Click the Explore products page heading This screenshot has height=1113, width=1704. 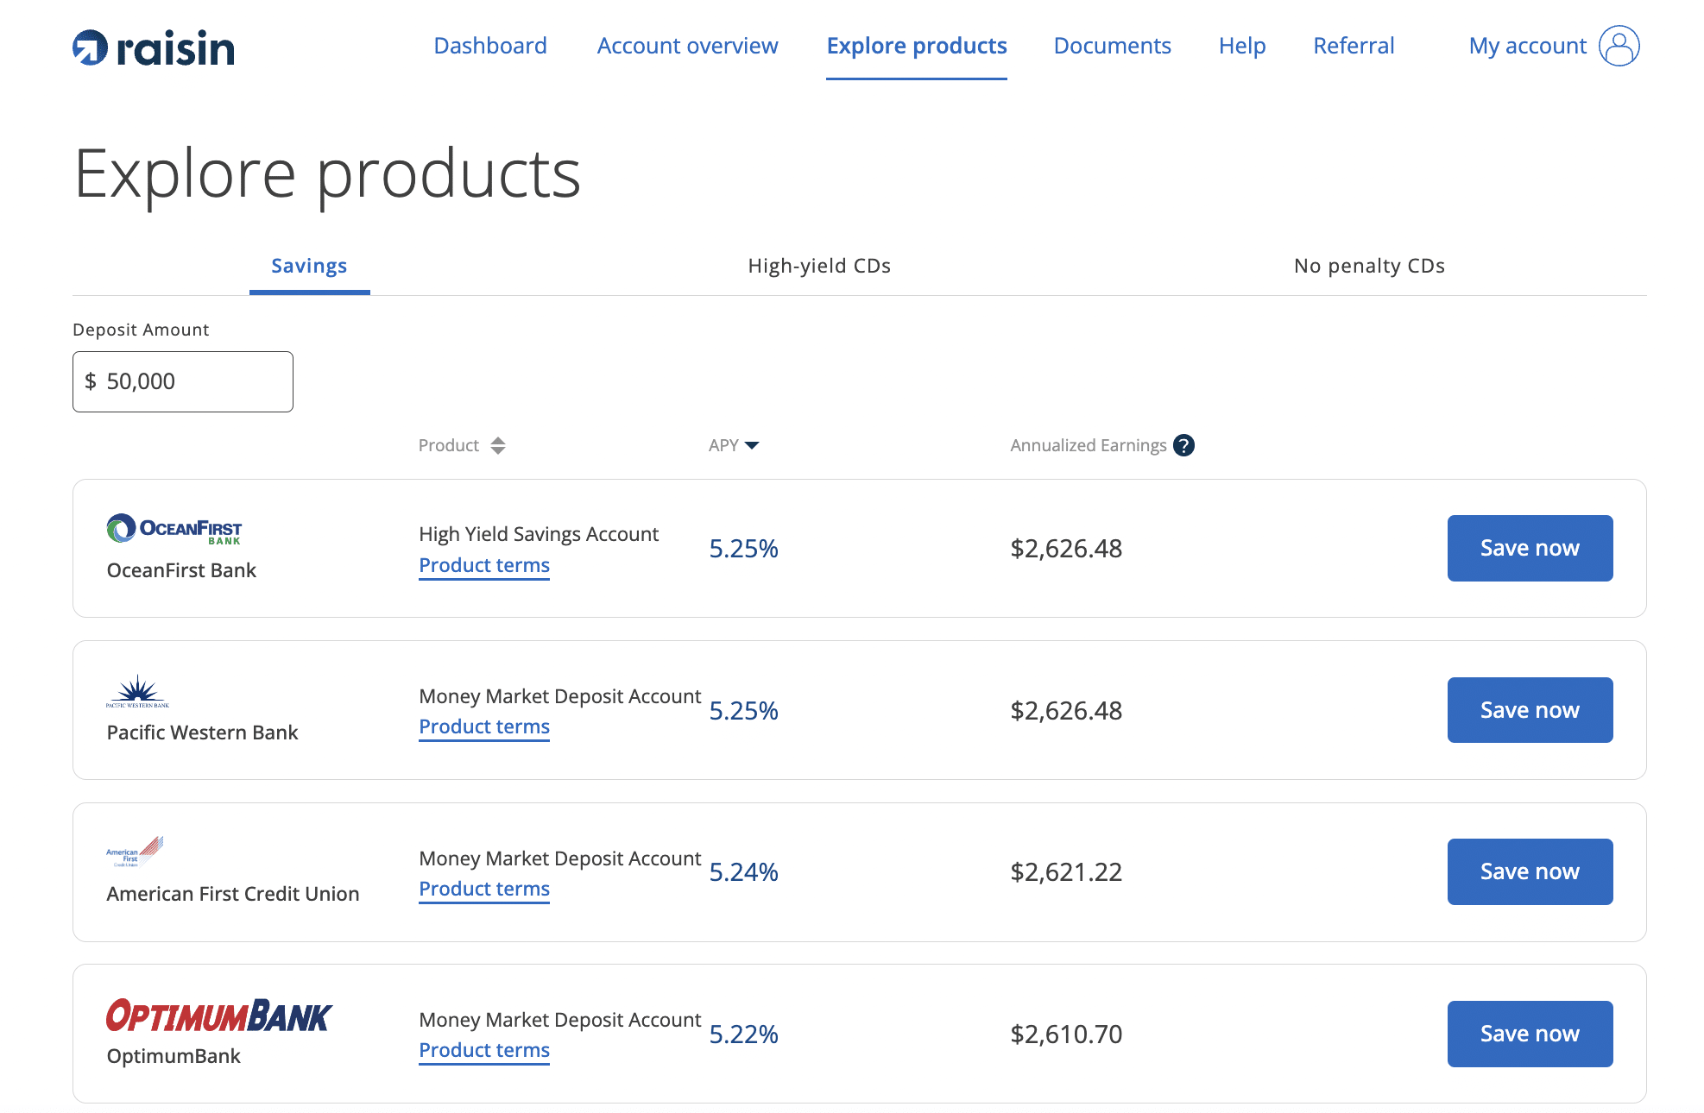327,175
